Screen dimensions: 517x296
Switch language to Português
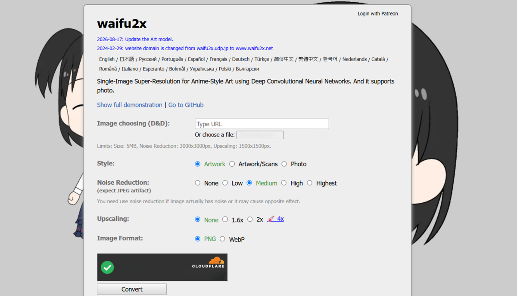pyautogui.click(x=172, y=59)
